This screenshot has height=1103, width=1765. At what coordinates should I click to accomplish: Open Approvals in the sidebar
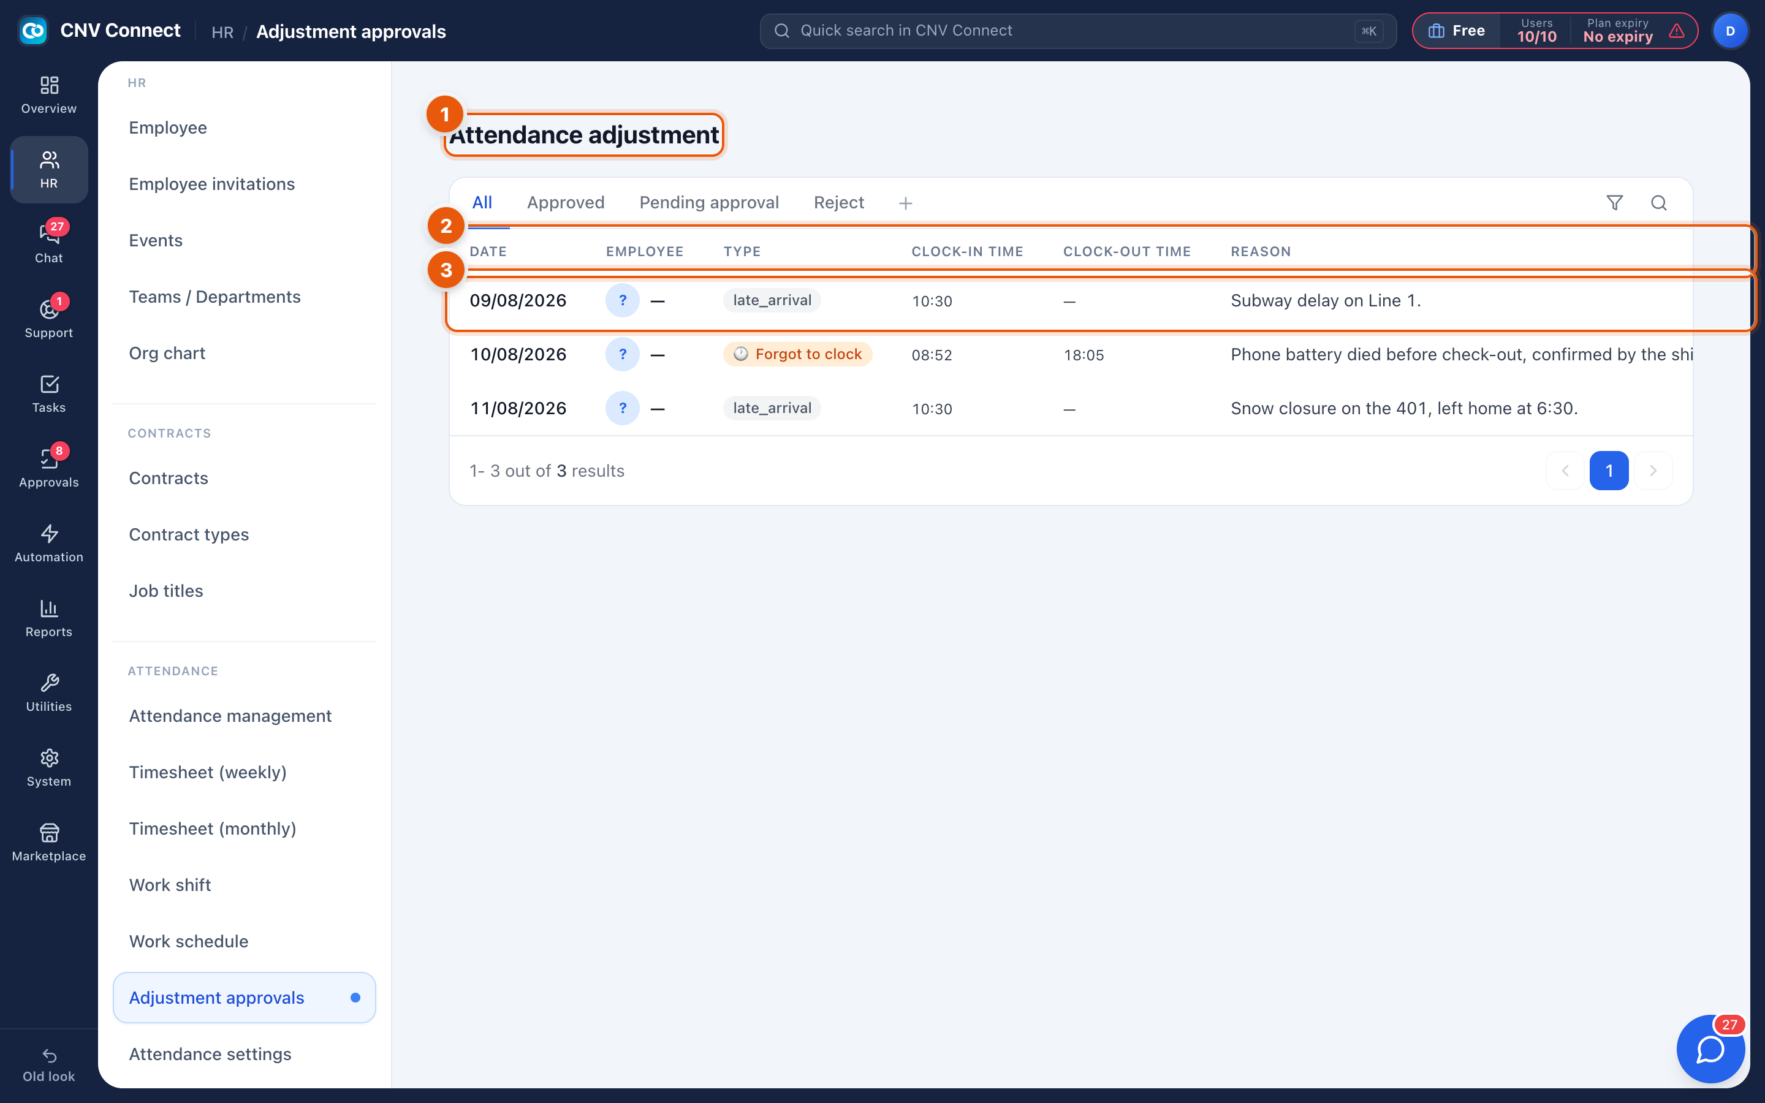tap(49, 468)
